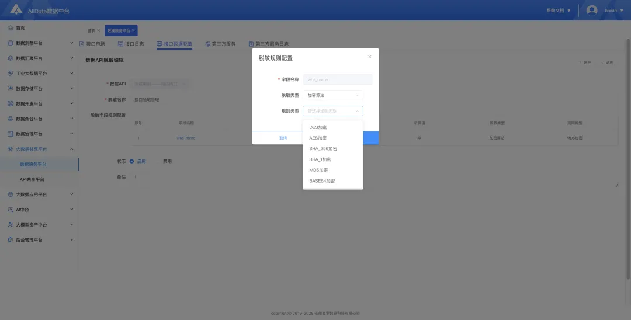This screenshot has height=320, width=631.
Task: Choose MD5加密 from the rule list
Action: [x=333, y=171]
